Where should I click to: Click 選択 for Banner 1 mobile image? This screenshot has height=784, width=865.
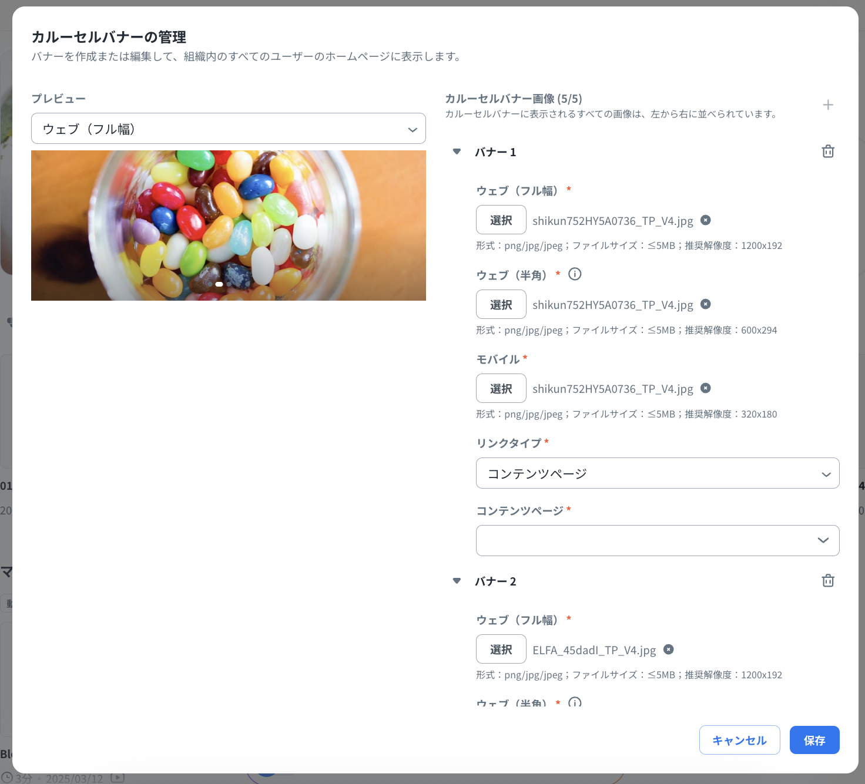[x=501, y=388]
